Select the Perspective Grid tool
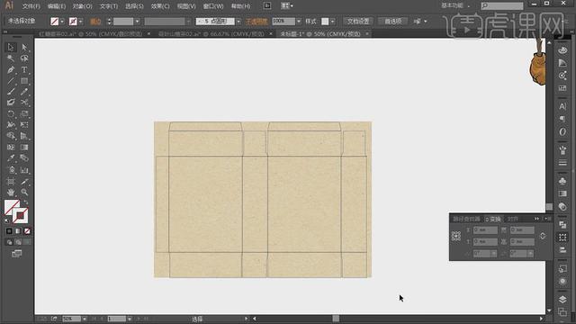This screenshot has height=324, width=576. 24,136
